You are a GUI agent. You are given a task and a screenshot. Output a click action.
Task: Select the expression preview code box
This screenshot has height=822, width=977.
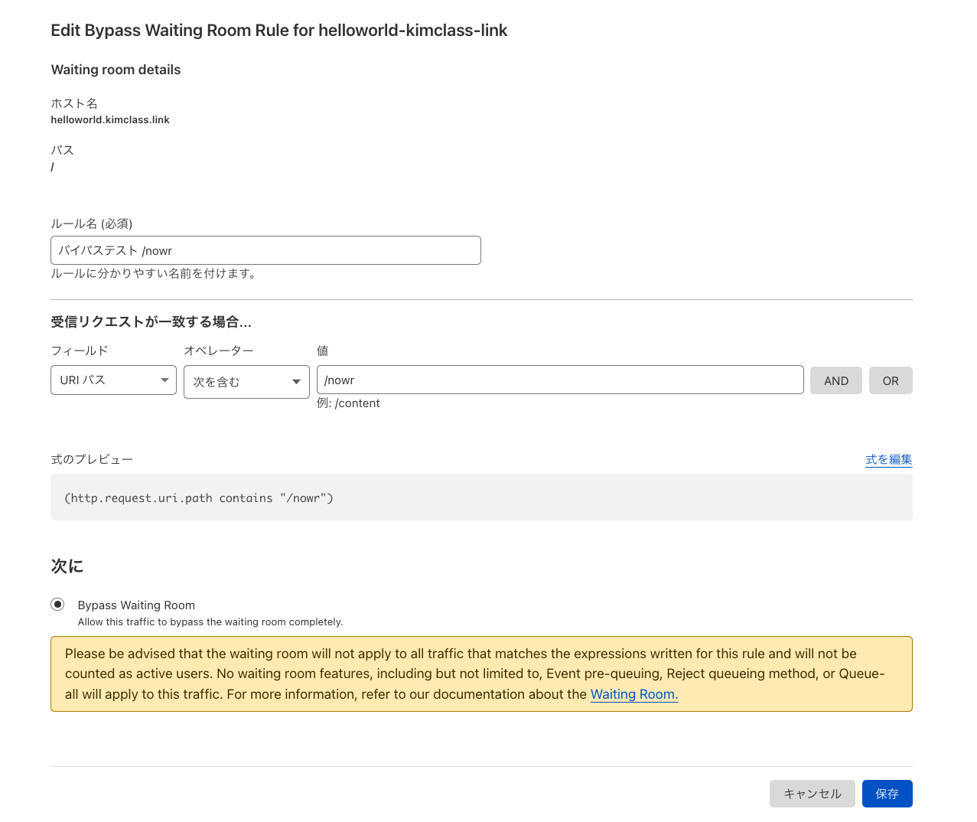click(481, 497)
